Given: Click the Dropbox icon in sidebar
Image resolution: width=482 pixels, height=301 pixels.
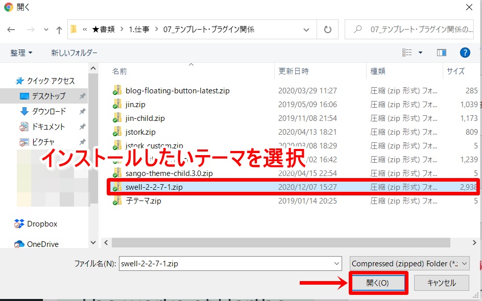Looking at the screenshot, I should click(19, 223).
